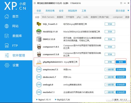131x103 pixels.
Task: Open the FTP icon in sidebar
Action: click(7, 45)
